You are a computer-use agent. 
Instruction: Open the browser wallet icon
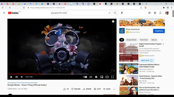click(167, 8)
